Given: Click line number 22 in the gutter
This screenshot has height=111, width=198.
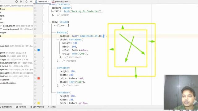Looking at the screenshot, I should point(35,36).
